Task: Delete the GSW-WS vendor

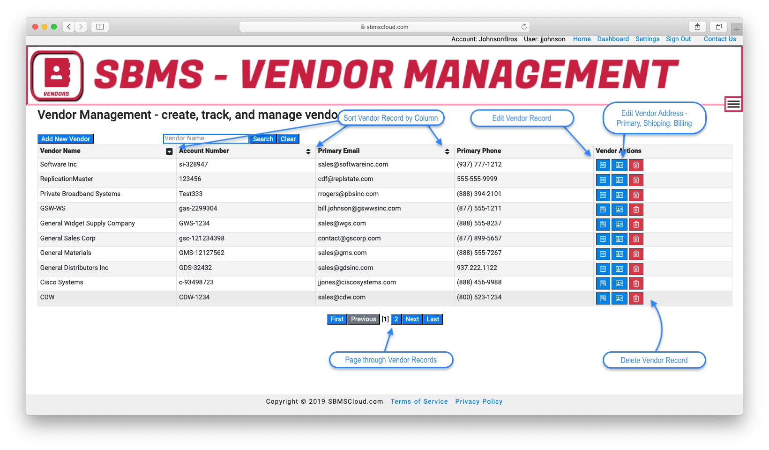Action: (x=636, y=210)
